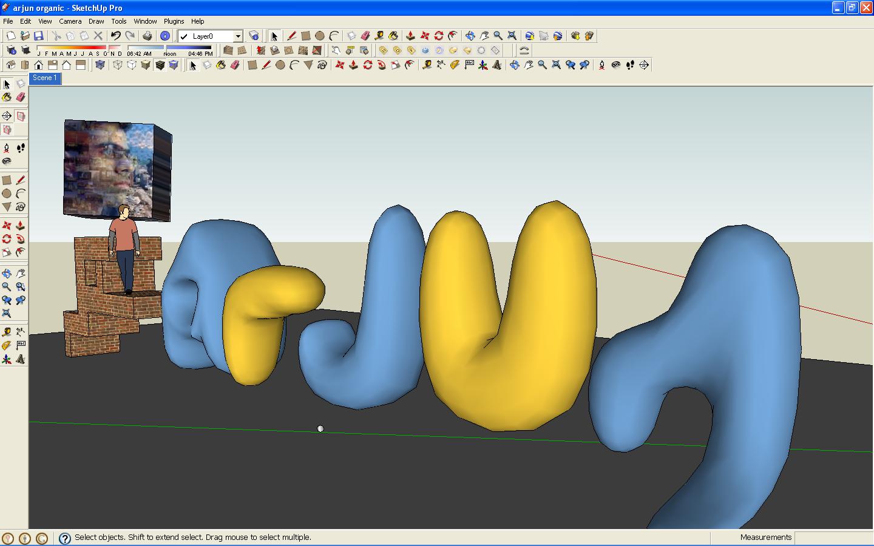Click the Erase X icon beside Paste
This screenshot has height=546, width=874.
coord(98,36)
